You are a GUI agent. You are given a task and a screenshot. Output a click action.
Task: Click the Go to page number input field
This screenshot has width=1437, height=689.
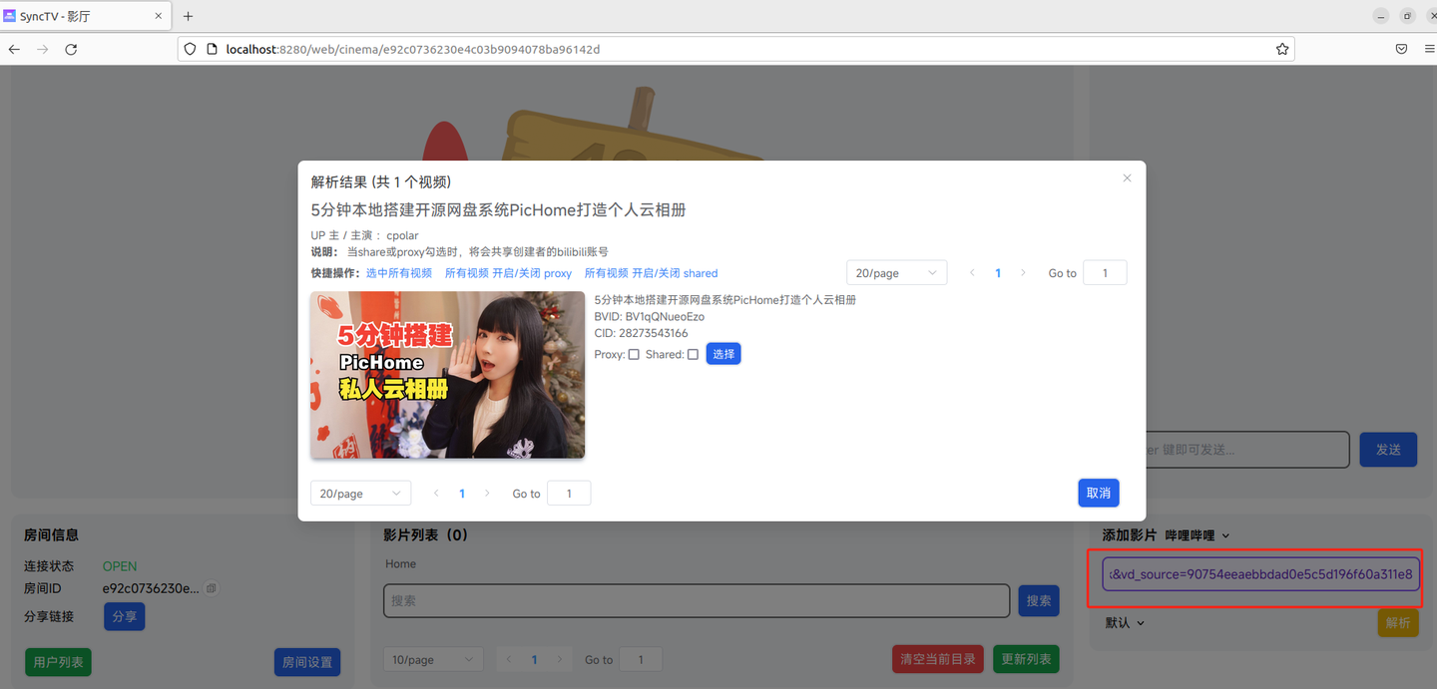coord(1105,272)
